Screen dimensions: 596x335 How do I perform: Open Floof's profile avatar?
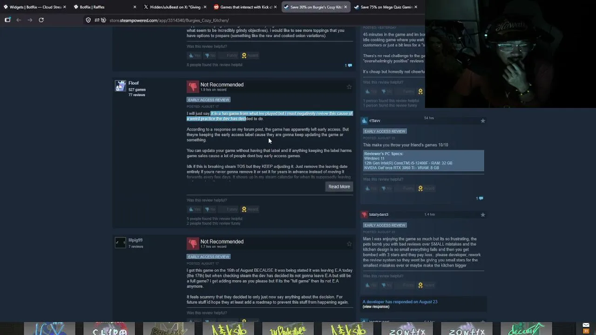[121, 86]
